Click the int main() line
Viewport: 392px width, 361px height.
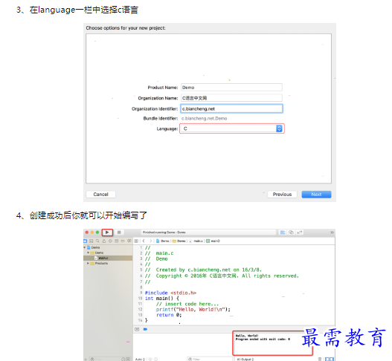(162, 299)
